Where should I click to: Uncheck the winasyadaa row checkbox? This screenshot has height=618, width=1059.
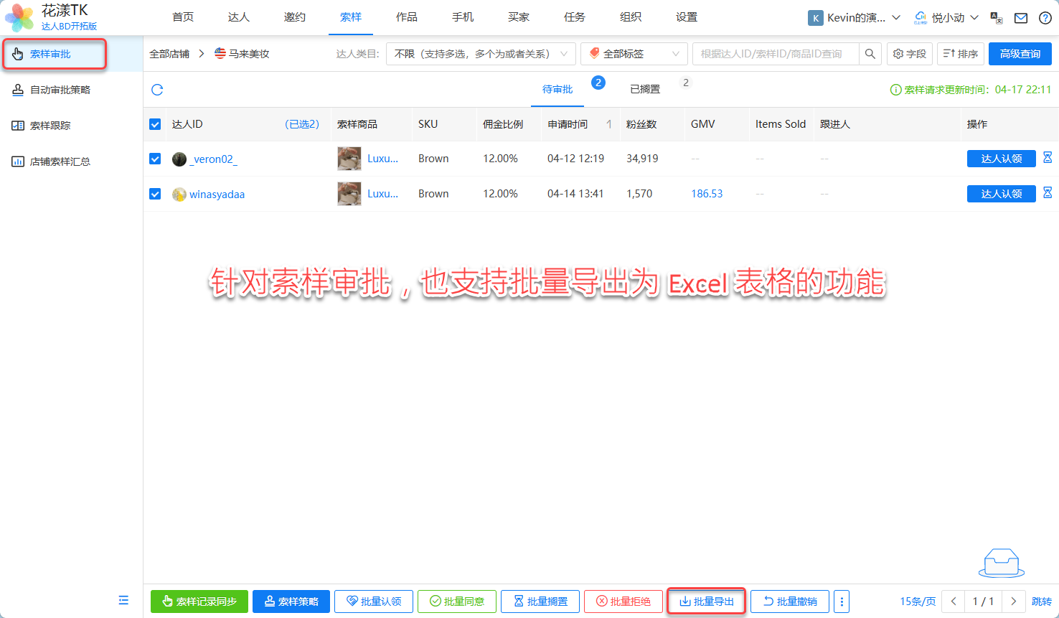[x=155, y=194]
